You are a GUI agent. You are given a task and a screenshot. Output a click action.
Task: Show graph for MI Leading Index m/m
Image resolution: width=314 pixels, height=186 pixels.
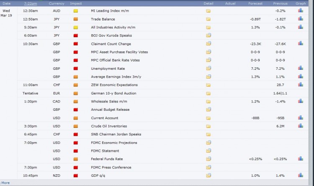[300, 10]
